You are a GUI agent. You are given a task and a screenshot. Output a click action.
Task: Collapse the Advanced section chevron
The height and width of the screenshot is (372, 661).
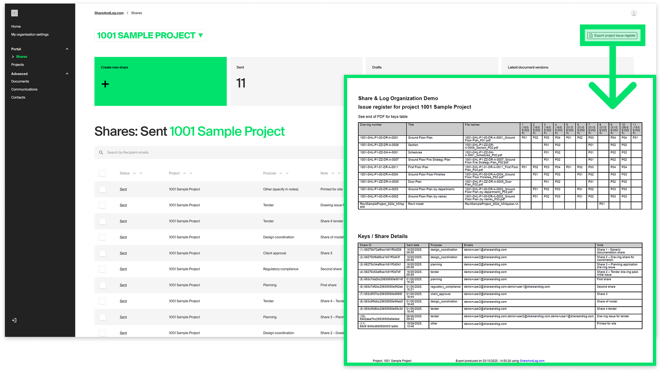pos(67,73)
